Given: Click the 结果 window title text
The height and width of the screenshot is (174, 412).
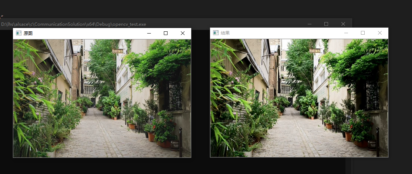Looking at the screenshot, I should click(225, 33).
